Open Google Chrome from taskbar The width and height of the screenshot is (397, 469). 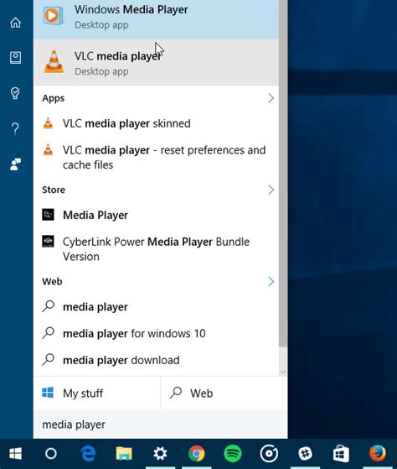[x=197, y=454]
